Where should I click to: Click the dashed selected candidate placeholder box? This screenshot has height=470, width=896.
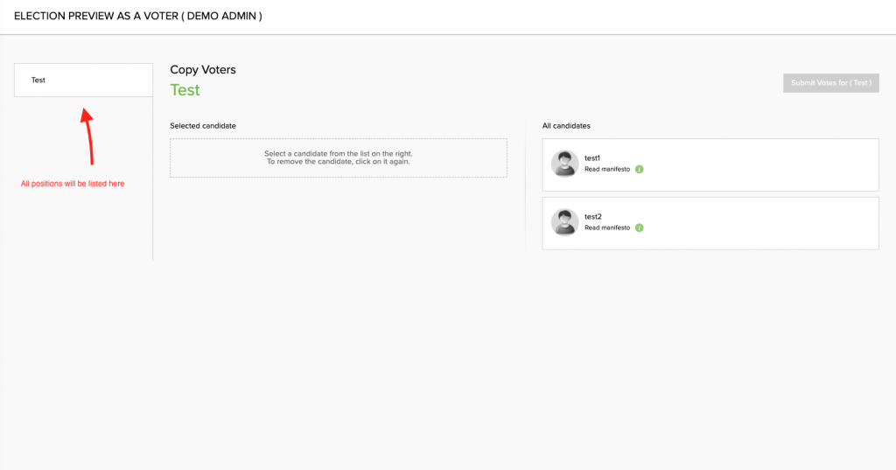[339, 158]
